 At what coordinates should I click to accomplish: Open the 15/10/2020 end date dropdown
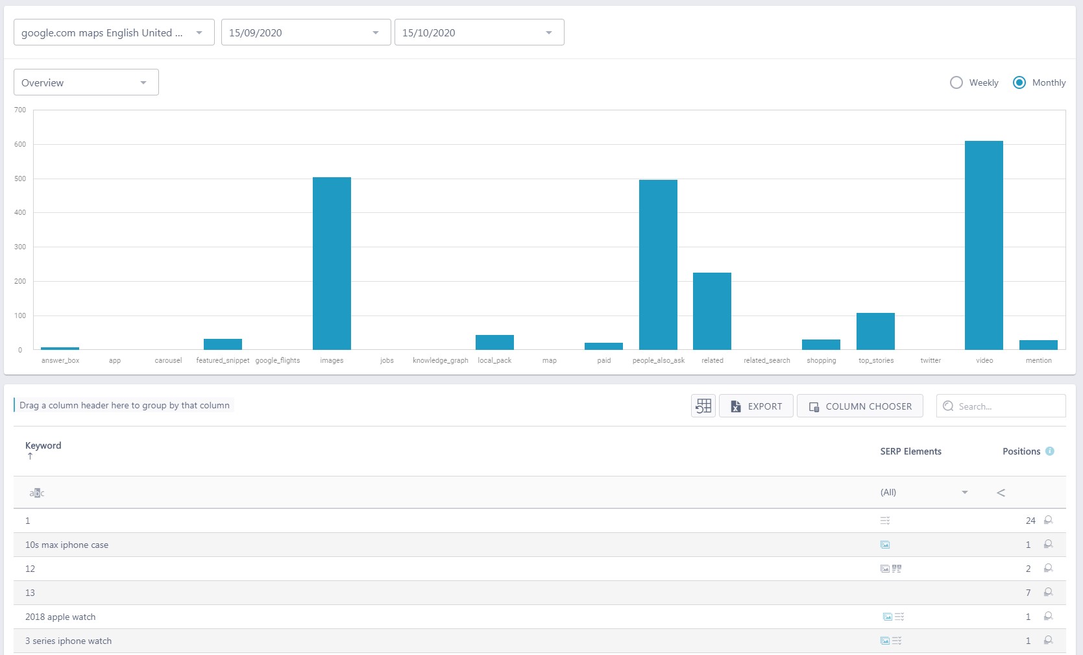[480, 32]
